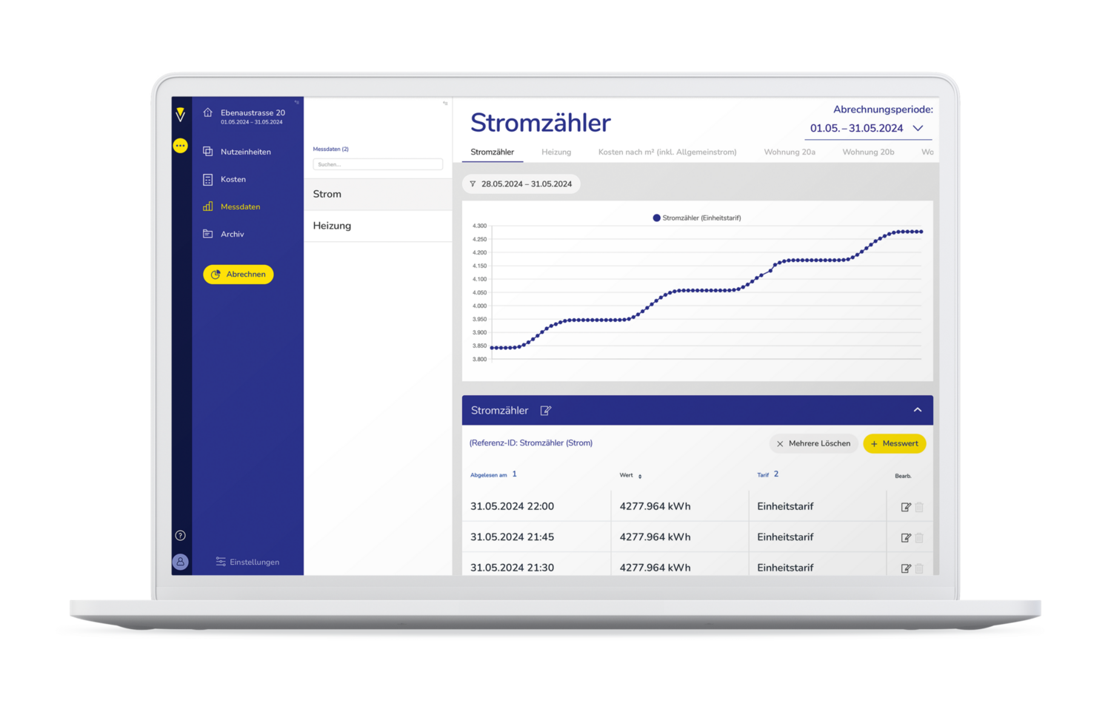The height and width of the screenshot is (709, 1111).
Task: Open Kosten in the sidebar menu
Action: click(x=233, y=179)
